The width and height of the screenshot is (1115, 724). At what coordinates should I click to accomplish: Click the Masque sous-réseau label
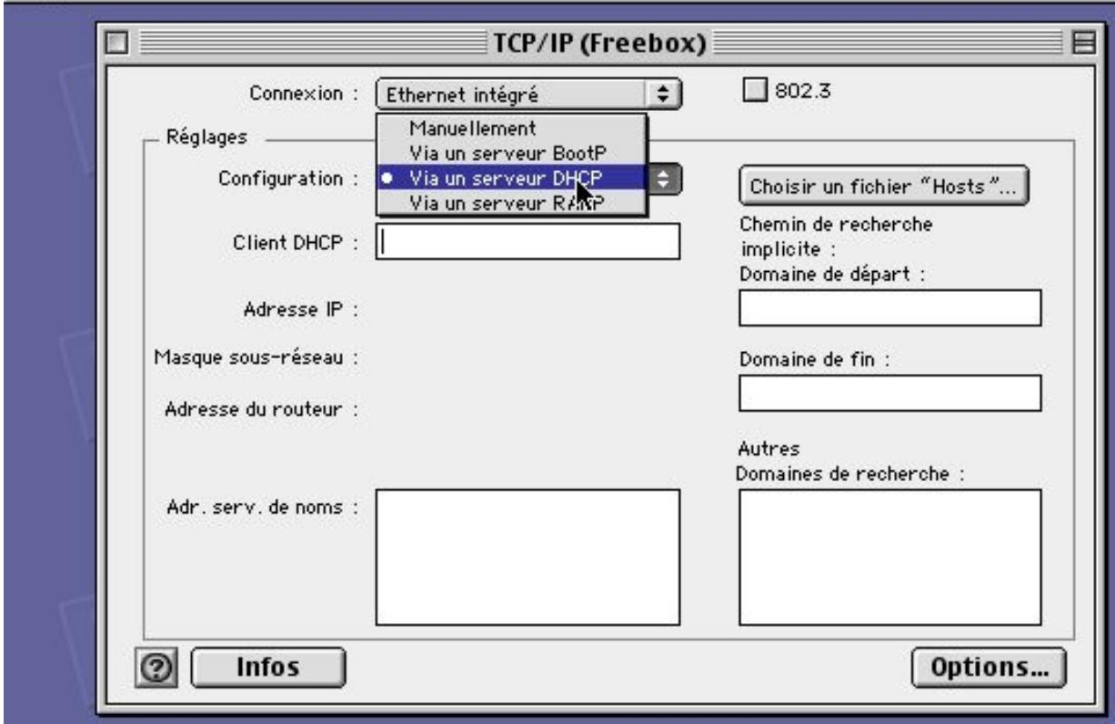pyautogui.click(x=256, y=357)
